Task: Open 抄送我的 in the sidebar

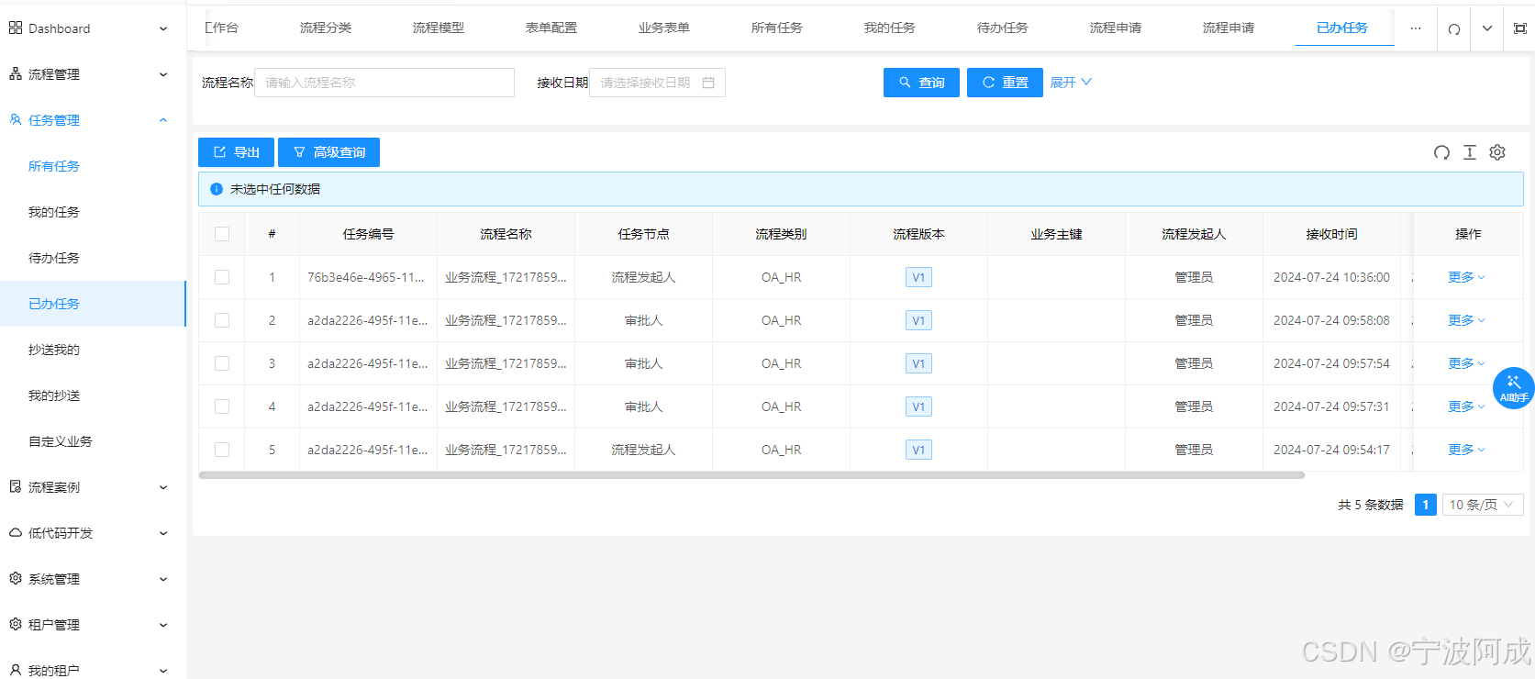Action: pyautogui.click(x=54, y=350)
